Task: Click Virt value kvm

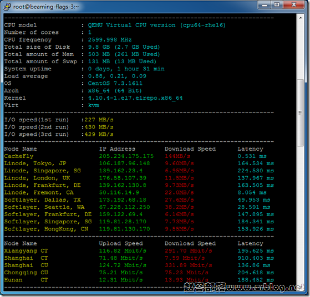Action: point(94,105)
